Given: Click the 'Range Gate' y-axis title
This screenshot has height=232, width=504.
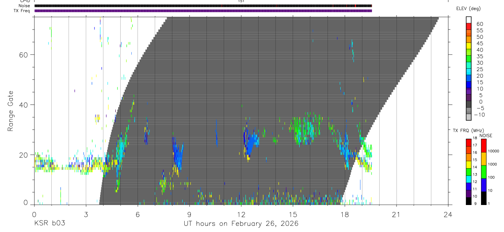Looking at the screenshot, I should (11, 111).
